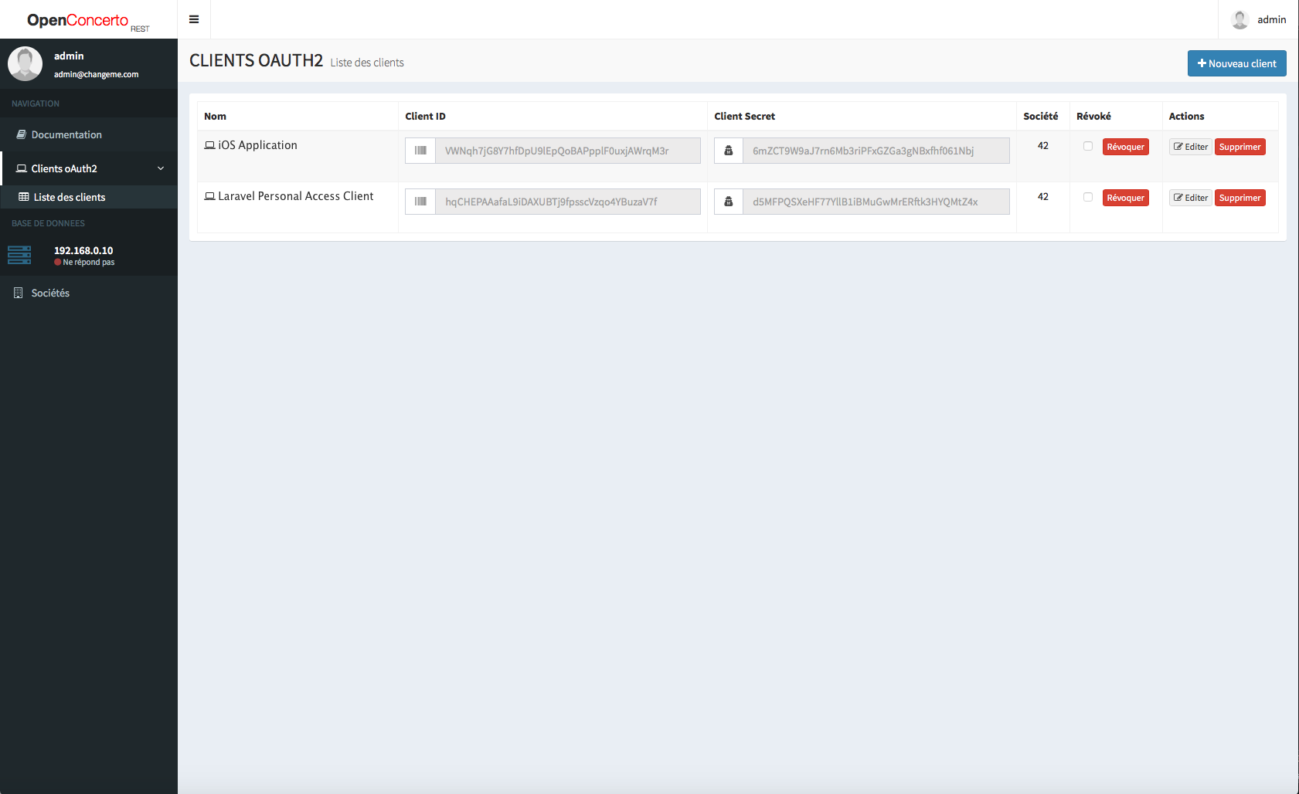Open admin user menu avatar in top bar
The image size is (1299, 794).
point(1239,19)
